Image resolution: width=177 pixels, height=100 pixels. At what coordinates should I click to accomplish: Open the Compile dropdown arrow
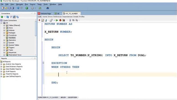[54, 20]
